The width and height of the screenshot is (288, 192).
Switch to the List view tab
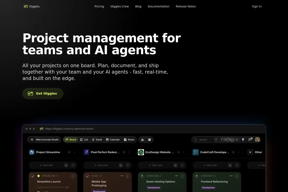[84, 139]
